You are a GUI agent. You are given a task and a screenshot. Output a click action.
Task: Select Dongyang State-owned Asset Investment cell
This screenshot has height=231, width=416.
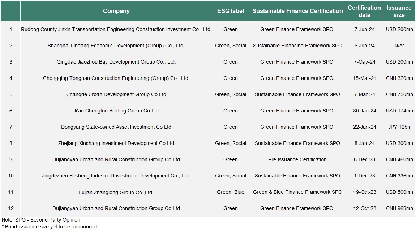[x=116, y=127]
